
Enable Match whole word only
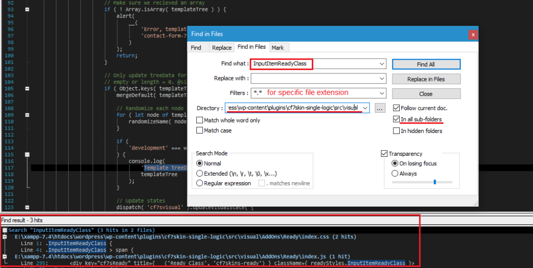click(x=200, y=120)
